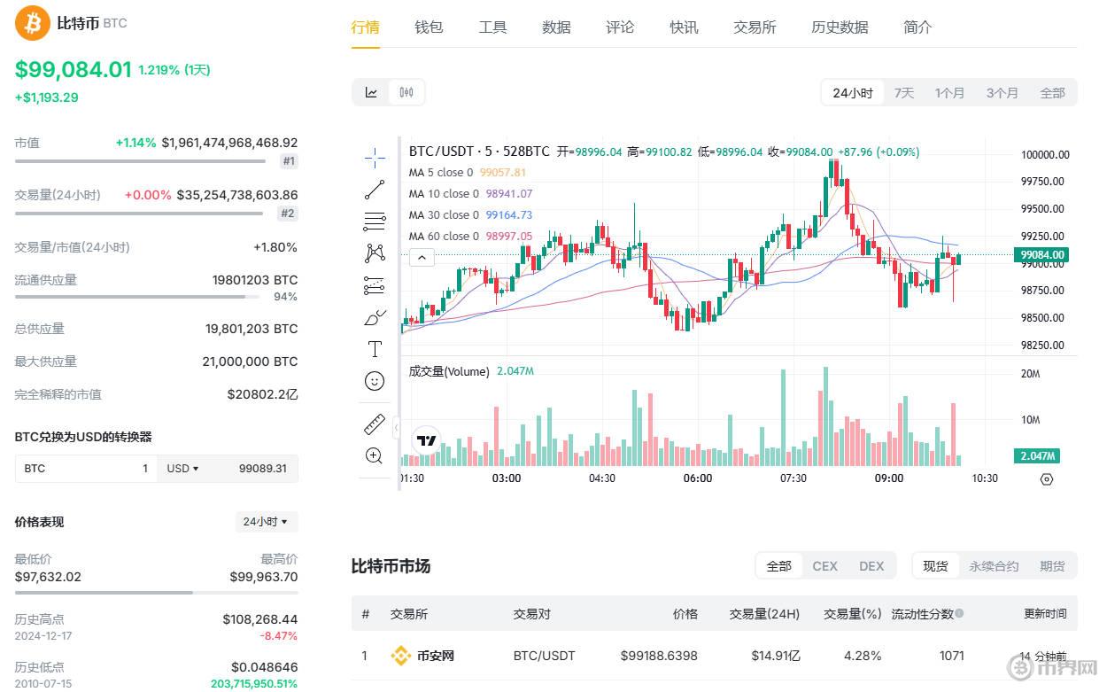Open 币安网 exchange link
This screenshot has height=692, width=1107.
pyautogui.click(x=435, y=656)
